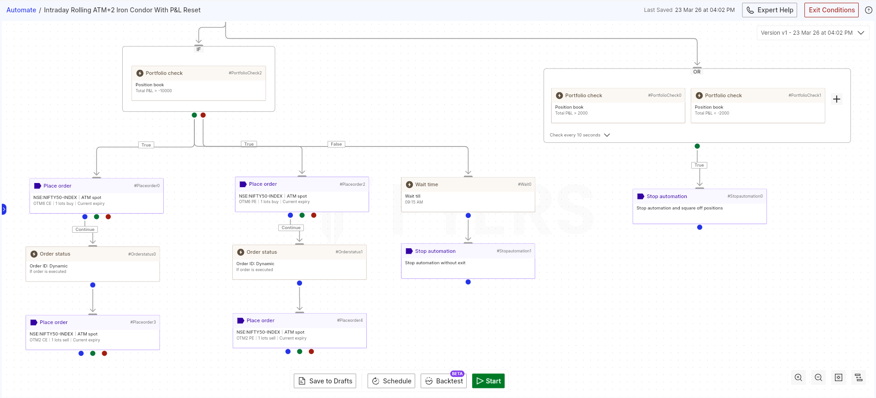Click the zoom in magnifier icon

pyautogui.click(x=798, y=377)
